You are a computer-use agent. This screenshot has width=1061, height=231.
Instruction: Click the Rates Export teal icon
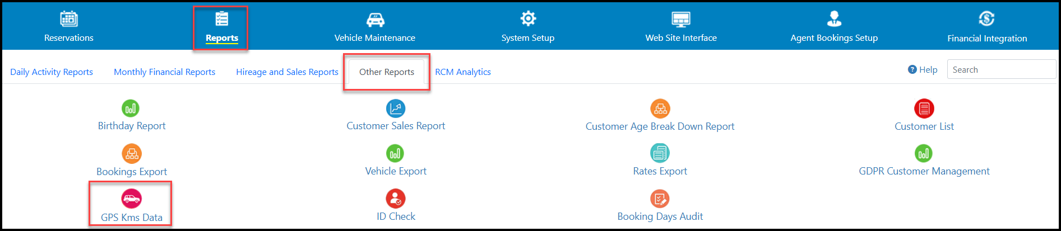click(660, 153)
